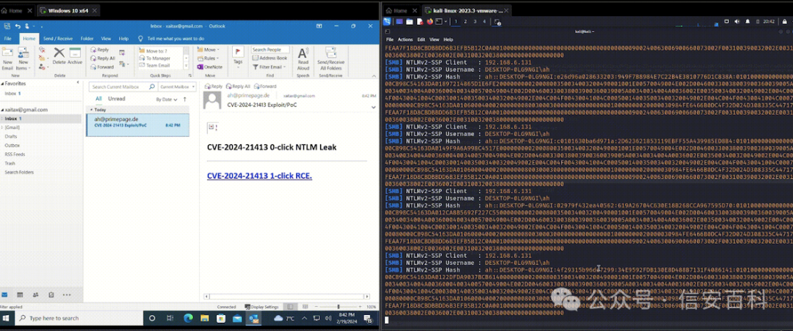
Task: Switch to Kali workspace 2
Action: pyautogui.click(x=466, y=22)
